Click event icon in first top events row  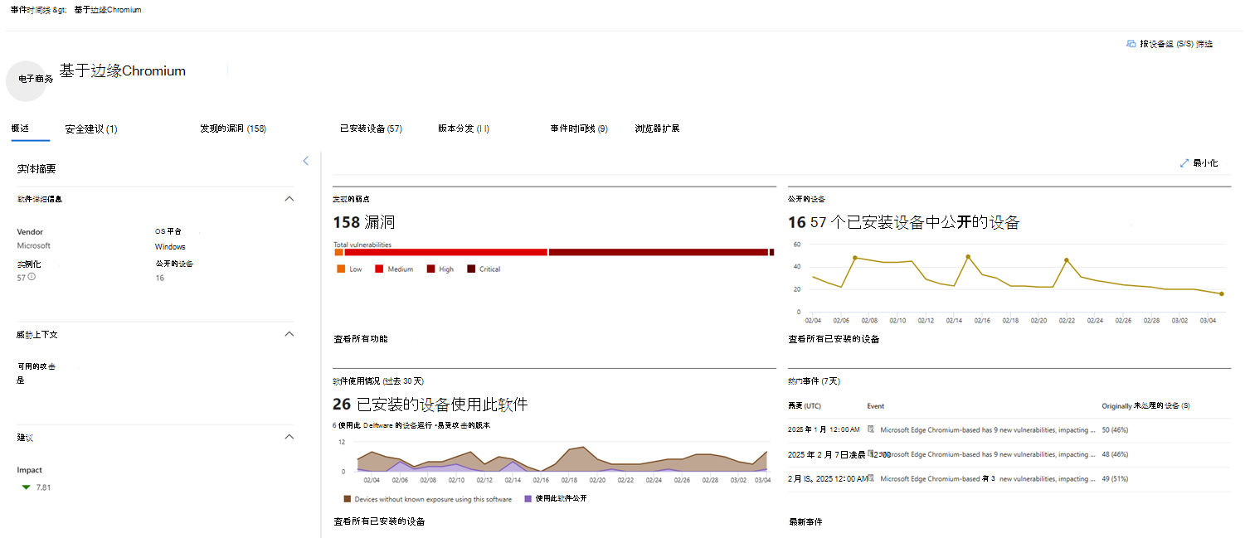tap(871, 429)
